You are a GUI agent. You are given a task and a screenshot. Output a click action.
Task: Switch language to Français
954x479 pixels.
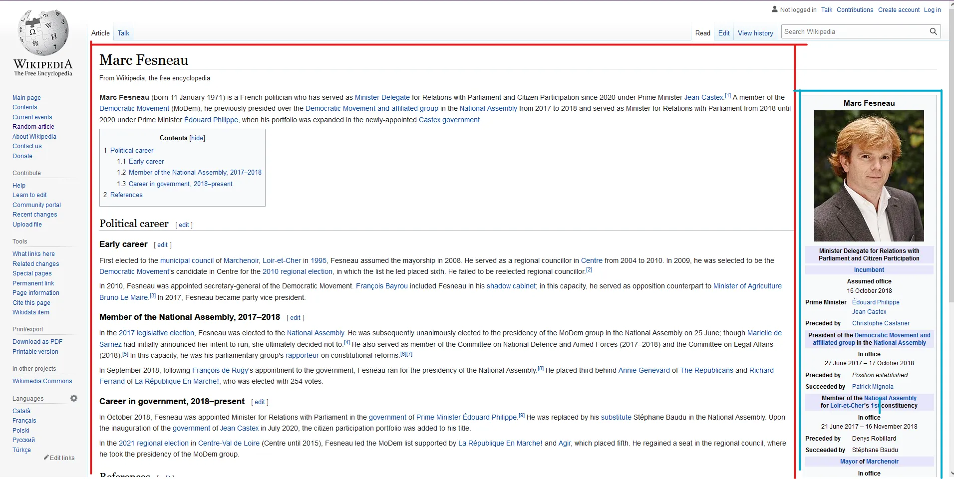click(x=24, y=420)
